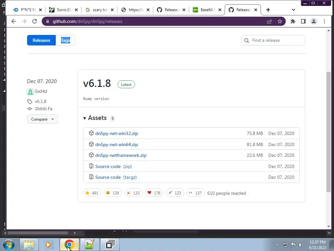
Task: Click the heart reaction 176
Action: tap(154, 193)
